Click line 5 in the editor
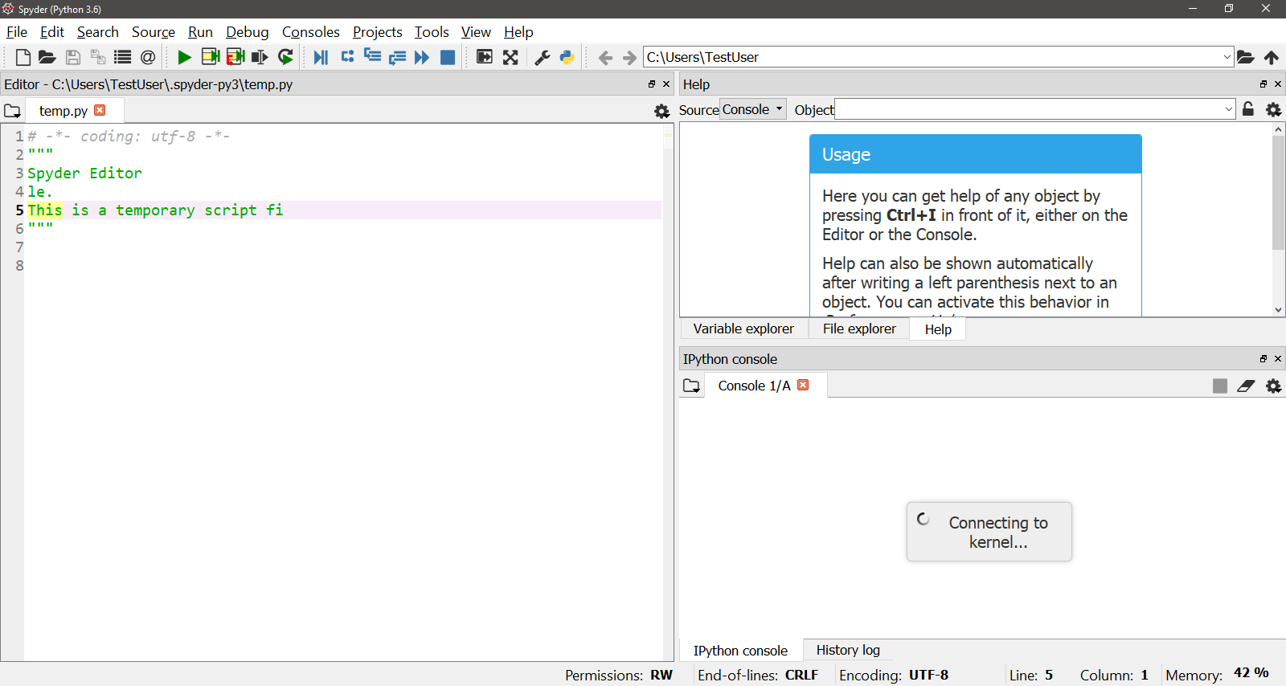 (x=343, y=210)
